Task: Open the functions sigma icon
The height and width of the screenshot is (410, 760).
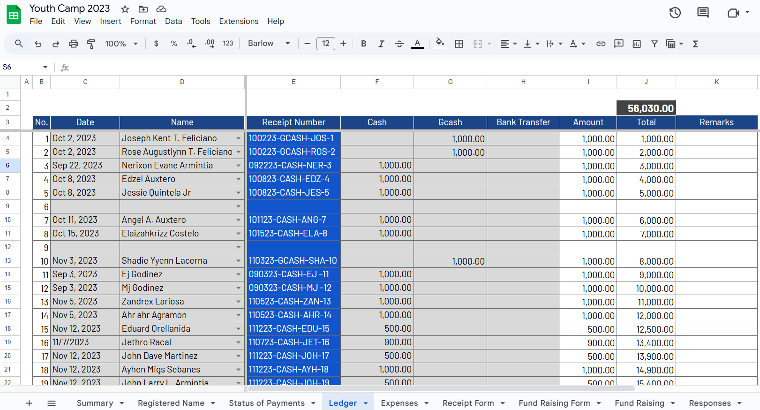Action: (695, 44)
